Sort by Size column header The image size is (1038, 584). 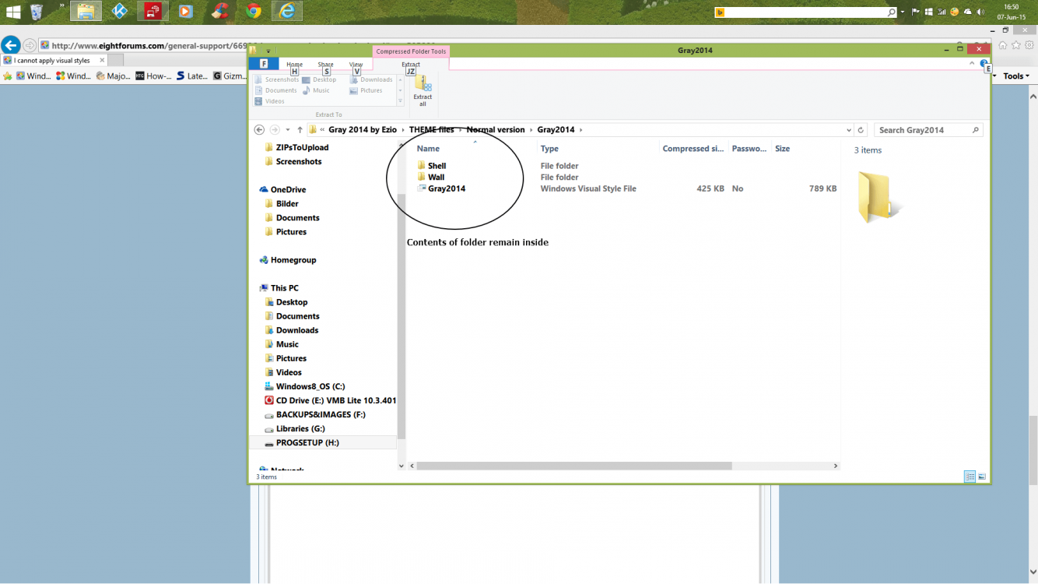click(782, 149)
